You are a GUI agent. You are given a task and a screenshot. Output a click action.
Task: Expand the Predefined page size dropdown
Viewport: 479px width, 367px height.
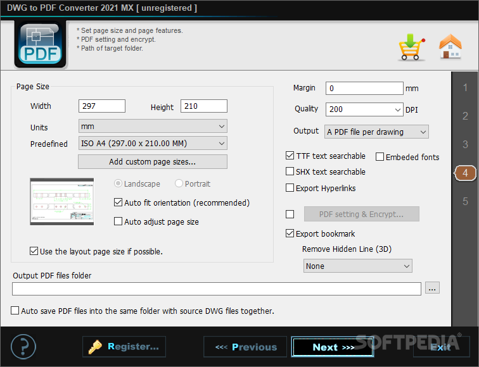153,143
